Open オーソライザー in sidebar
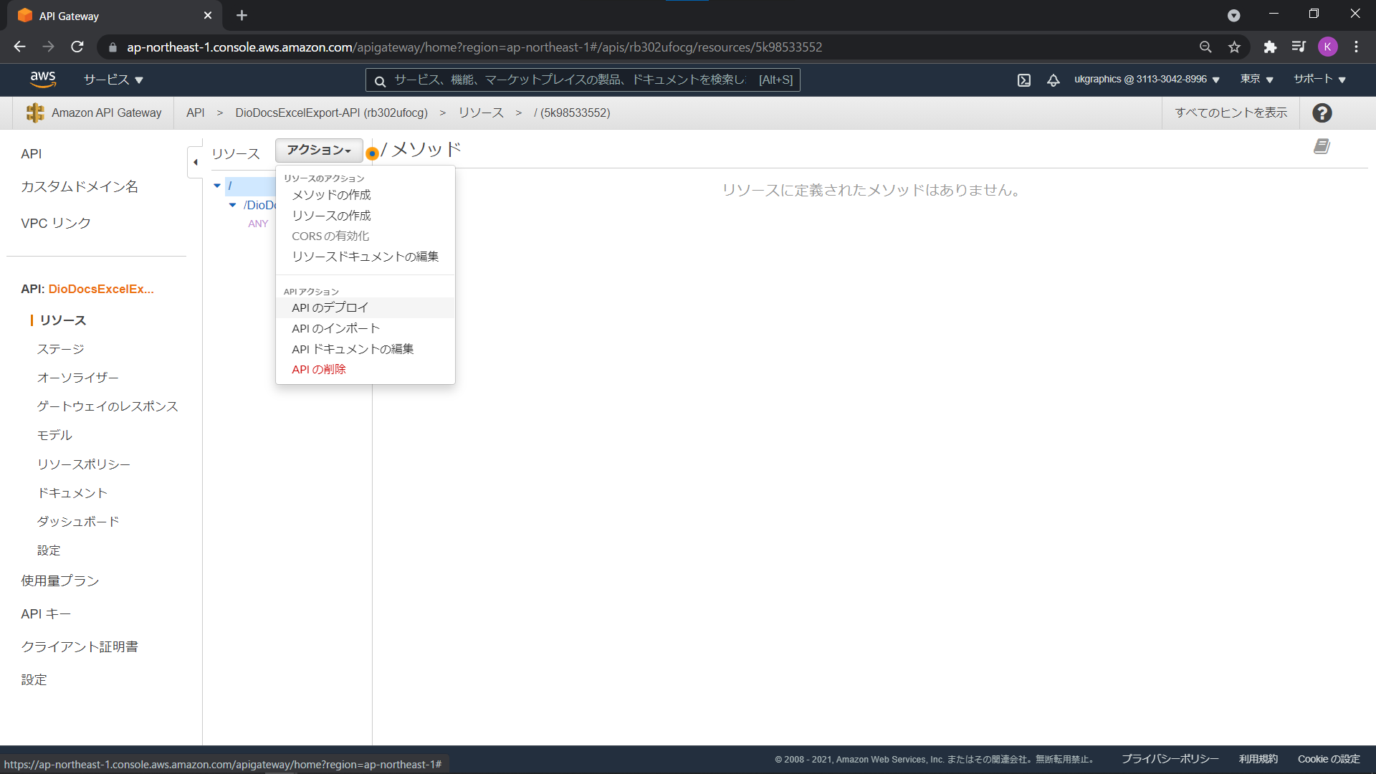 click(x=78, y=378)
